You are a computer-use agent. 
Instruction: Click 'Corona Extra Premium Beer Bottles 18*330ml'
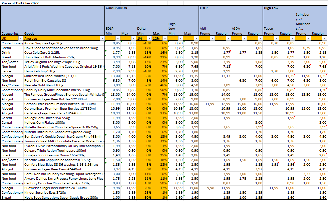pyautogui.click(x=60, y=104)
